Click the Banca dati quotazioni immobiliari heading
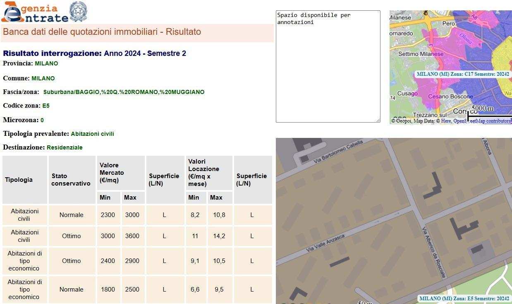This screenshot has height=304, width=512. 102,32
